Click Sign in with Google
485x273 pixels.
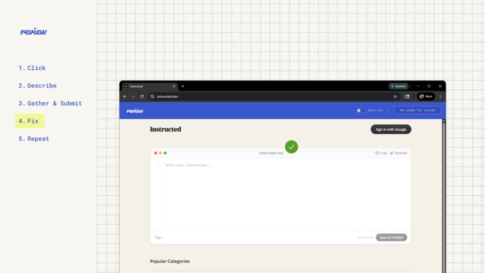pos(391,129)
